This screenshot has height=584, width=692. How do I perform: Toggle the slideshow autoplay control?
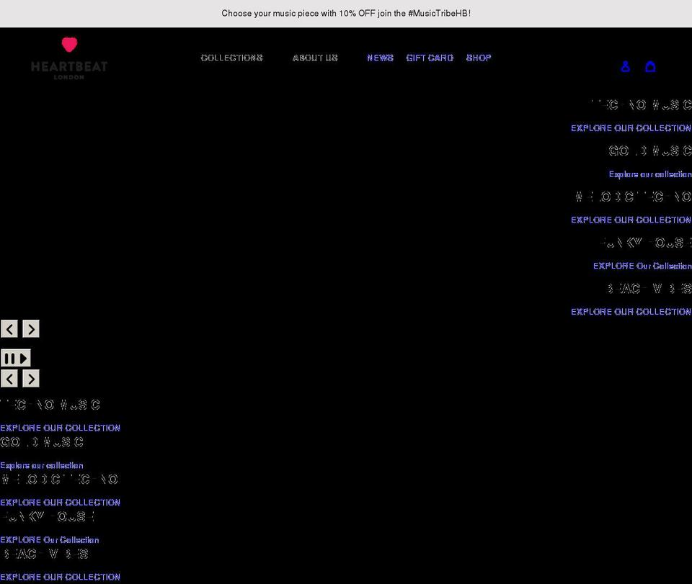(x=16, y=358)
